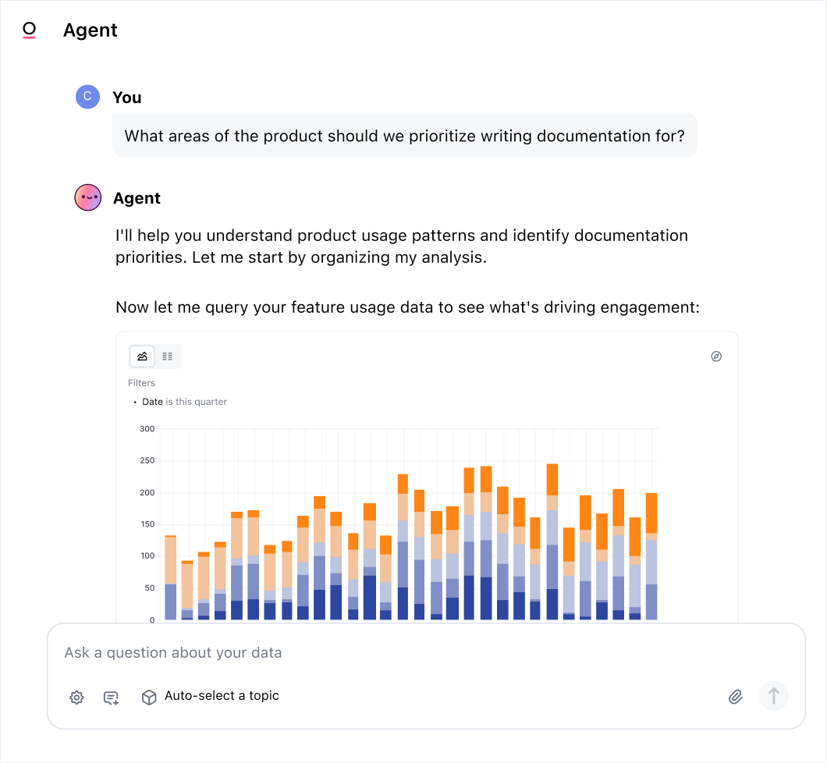827x763 pixels.
Task: Click the Agent's smiley avatar
Action: [x=87, y=198]
